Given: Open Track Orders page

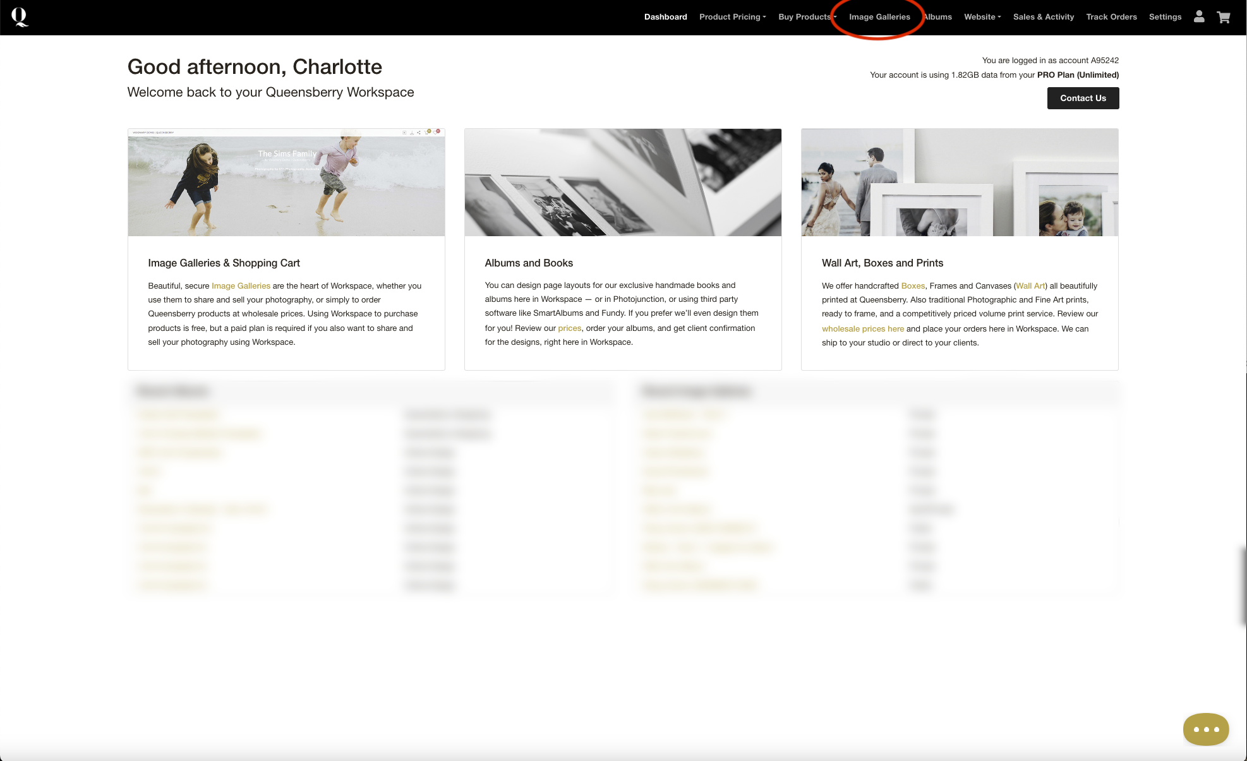Looking at the screenshot, I should (1111, 17).
